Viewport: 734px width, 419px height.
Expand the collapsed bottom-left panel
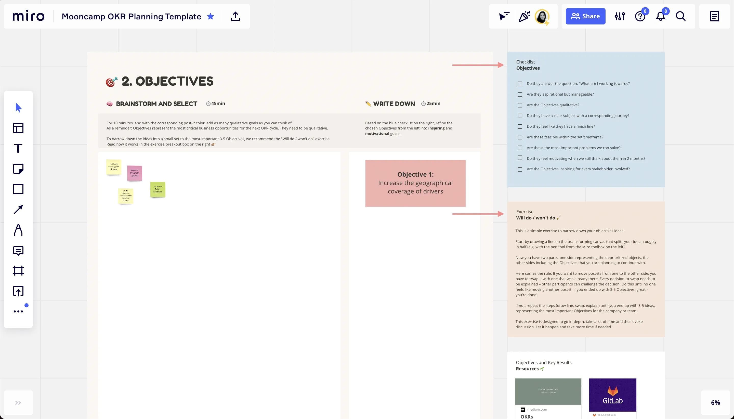18,402
